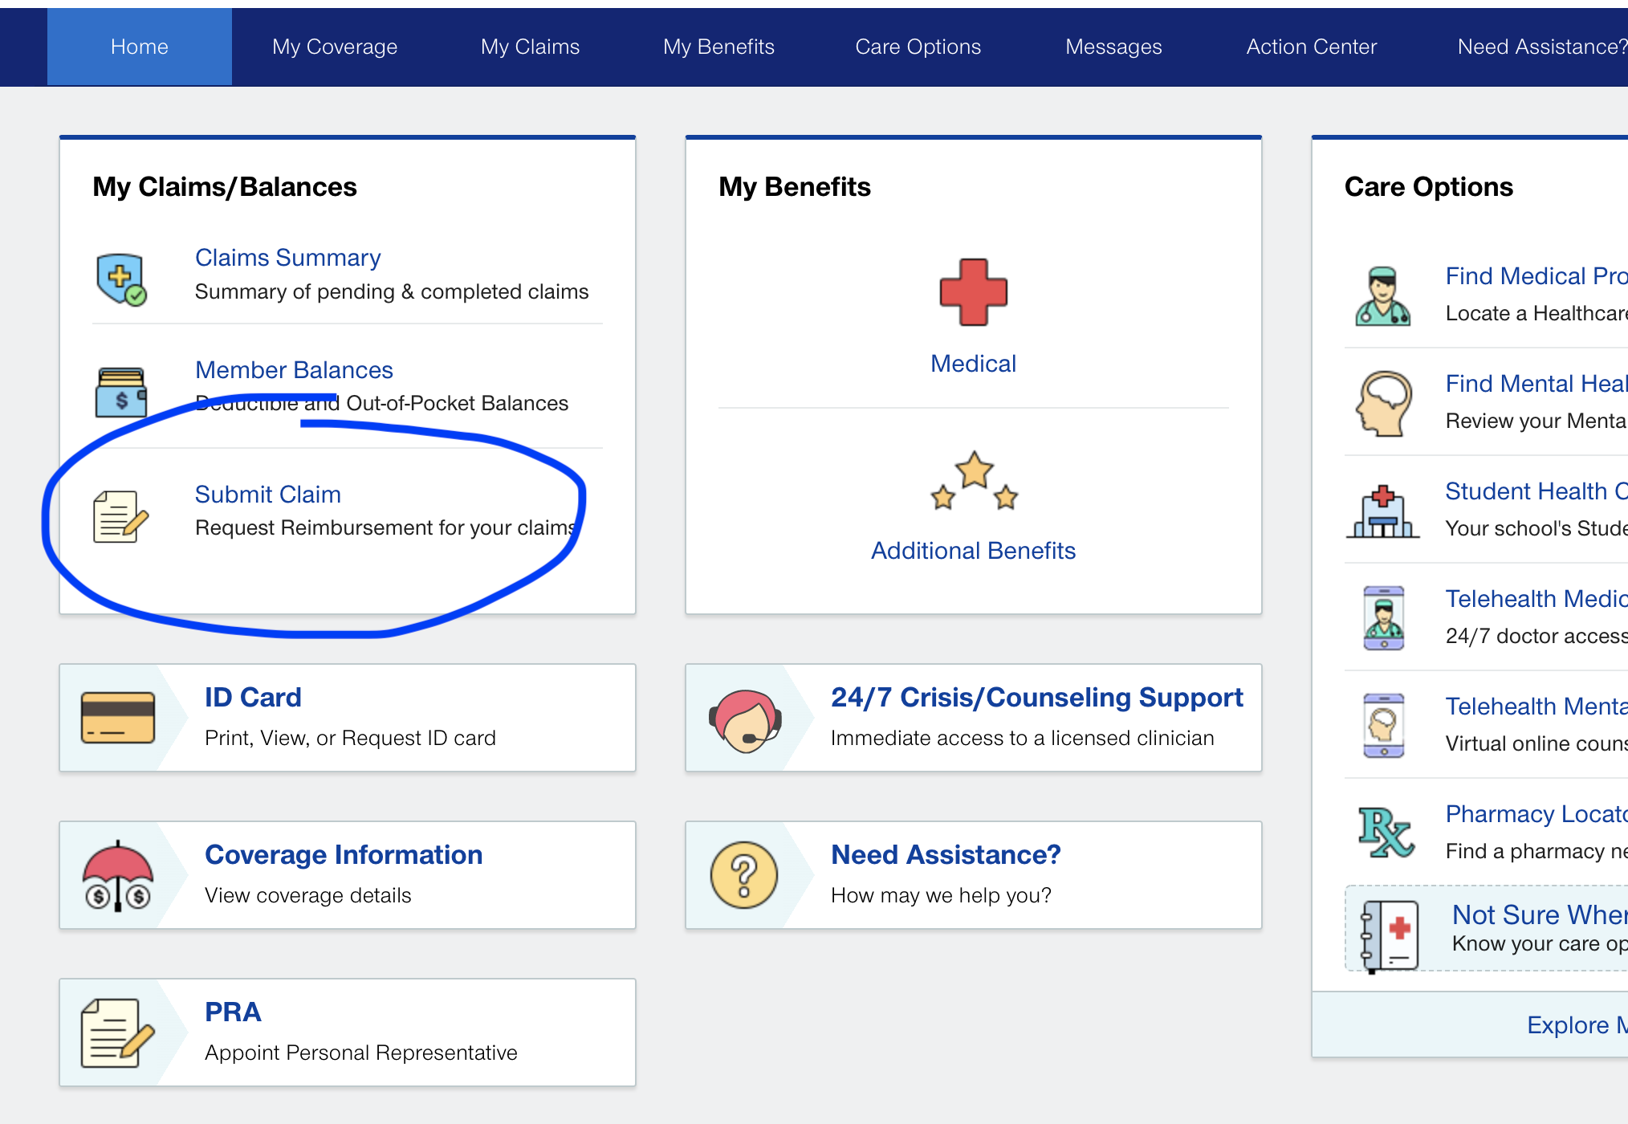Open the Submit Claim link
The height and width of the screenshot is (1124, 1628).
(268, 495)
